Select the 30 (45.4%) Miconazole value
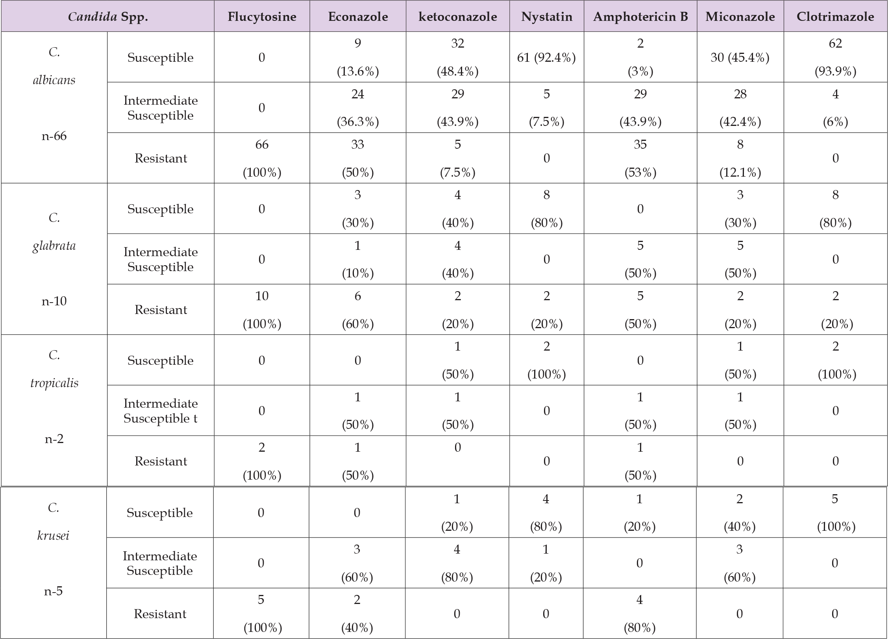 pos(740,57)
